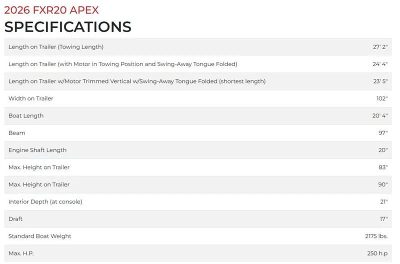The width and height of the screenshot is (400, 264).
Task: Click the 250 h.p value
Action: (x=377, y=253)
